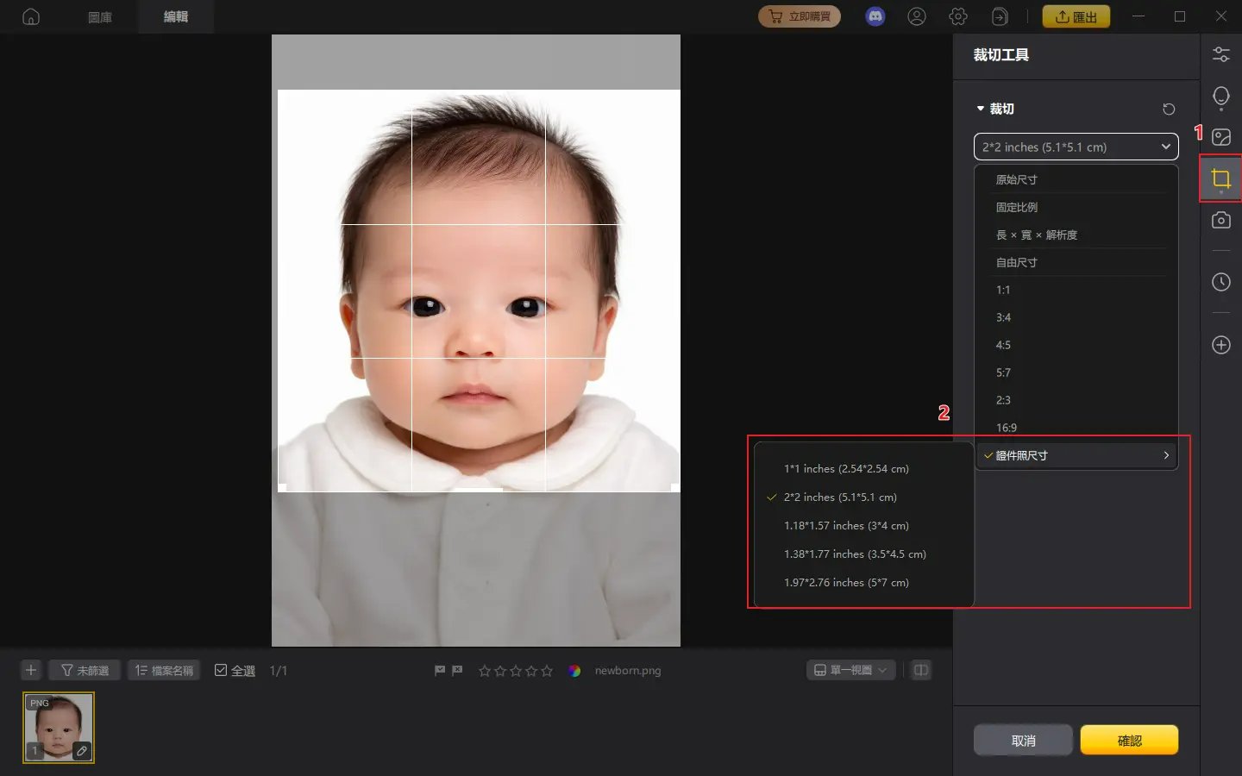The image size is (1242, 776).
Task: Click the camera snapshot icon in sidebar
Action: tap(1220, 220)
